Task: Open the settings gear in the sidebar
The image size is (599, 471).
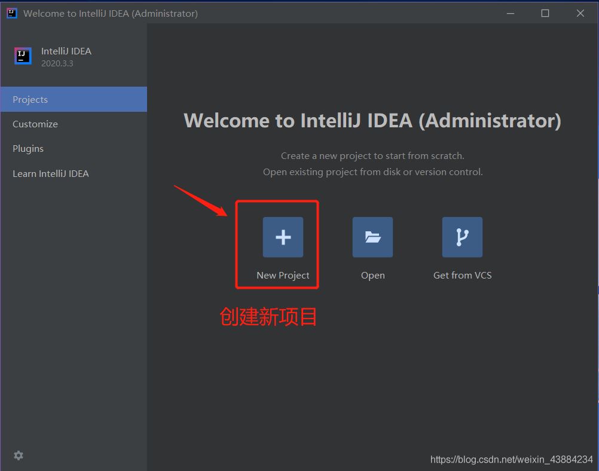Action: [19, 455]
